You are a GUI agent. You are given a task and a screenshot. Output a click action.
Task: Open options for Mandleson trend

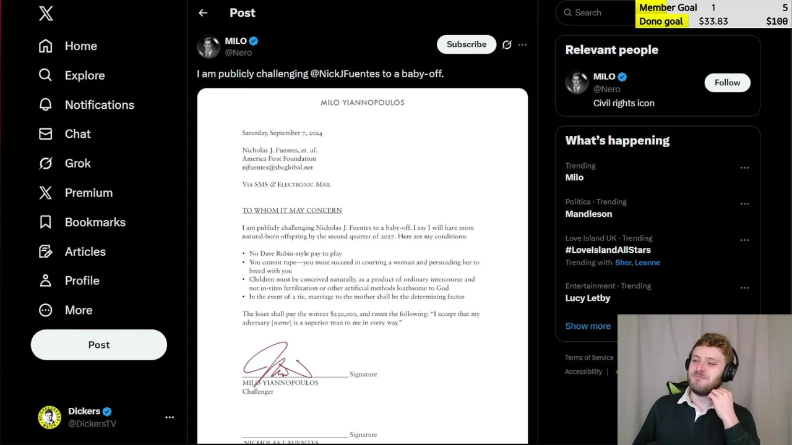tap(744, 204)
